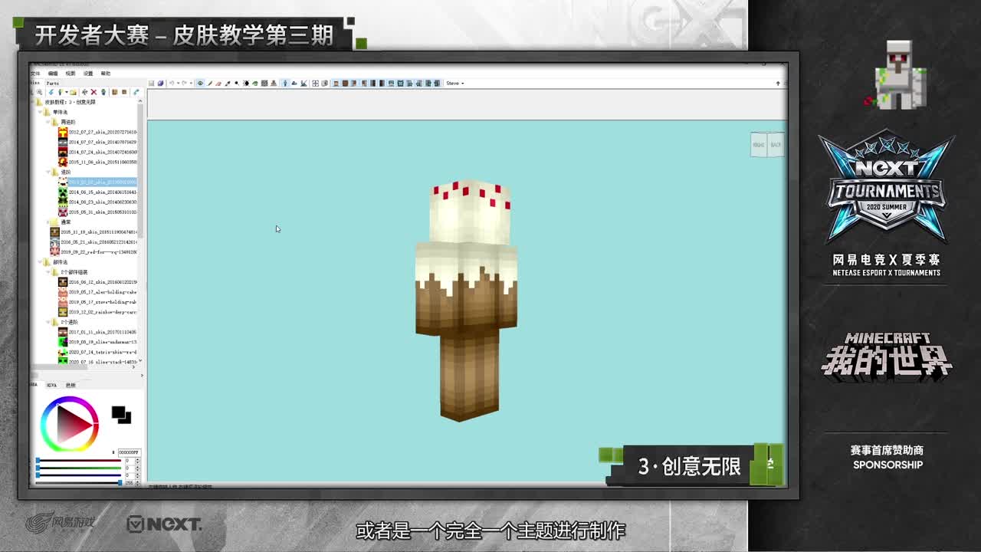Select the Stamp tool

[274, 83]
